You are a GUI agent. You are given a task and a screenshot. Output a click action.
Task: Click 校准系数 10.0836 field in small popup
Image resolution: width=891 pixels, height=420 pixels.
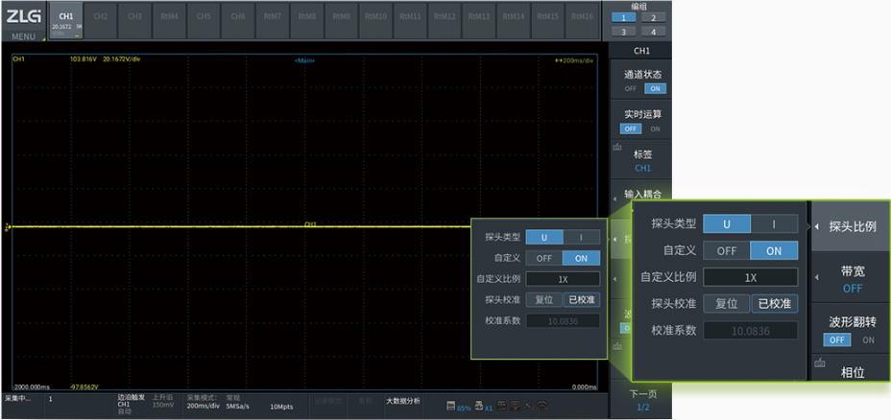click(563, 320)
